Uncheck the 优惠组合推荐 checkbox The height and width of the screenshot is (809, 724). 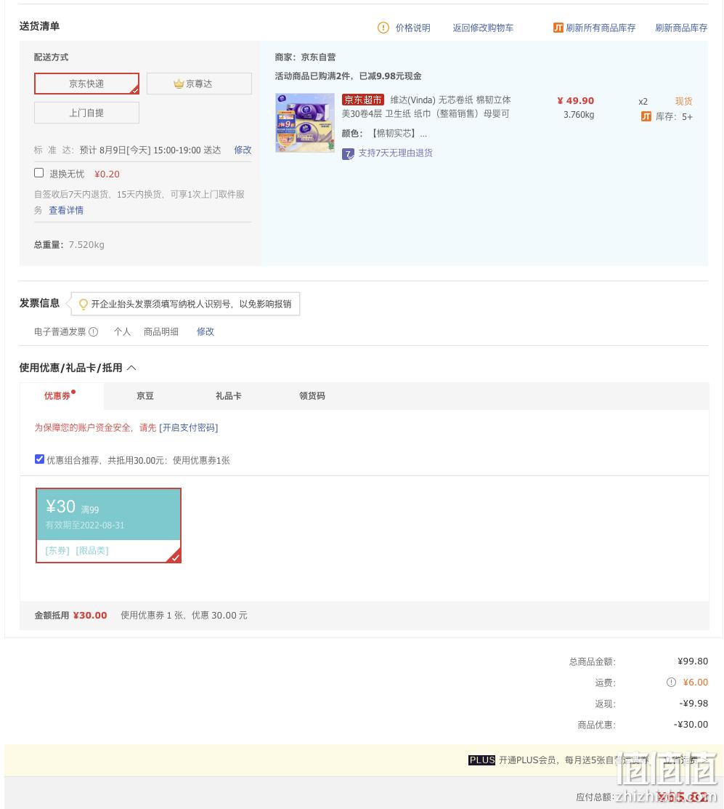pyautogui.click(x=39, y=459)
